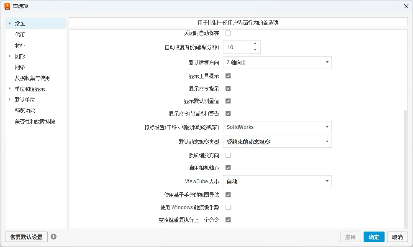
Task: Open the 数据收集与使用 category
Action: pos(32,78)
